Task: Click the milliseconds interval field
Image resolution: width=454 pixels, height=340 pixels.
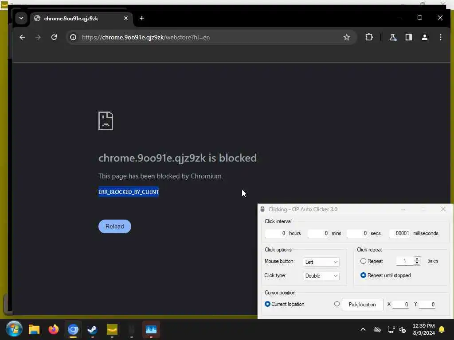Action: tap(400, 233)
